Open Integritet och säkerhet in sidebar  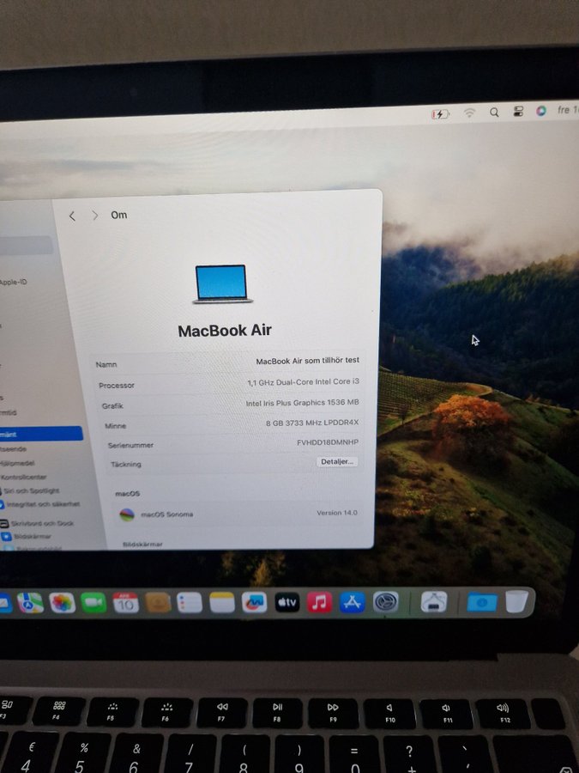[x=43, y=504]
